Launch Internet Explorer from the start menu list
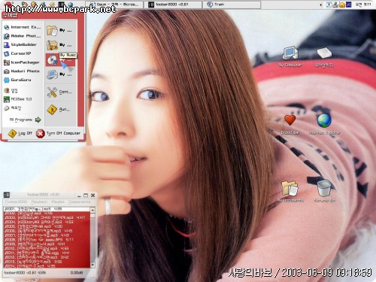Image resolution: width=376 pixels, height=282 pixels. [x=23, y=27]
